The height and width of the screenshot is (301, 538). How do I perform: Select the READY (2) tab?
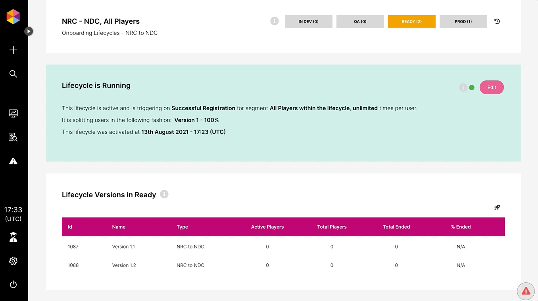click(x=411, y=21)
